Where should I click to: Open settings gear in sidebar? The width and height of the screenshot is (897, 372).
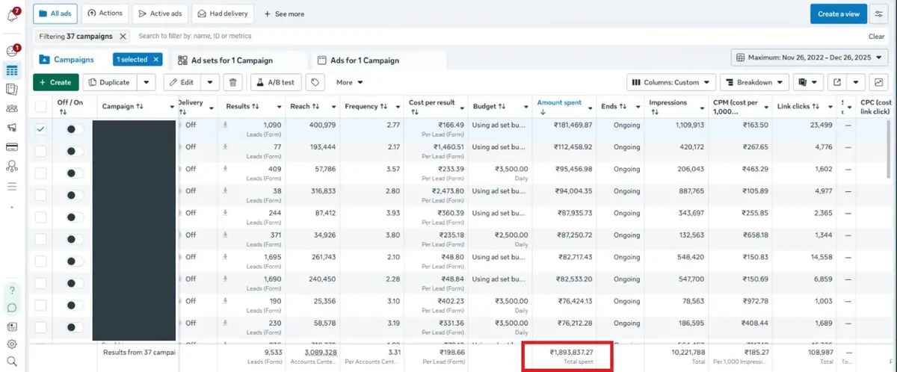[x=12, y=344]
